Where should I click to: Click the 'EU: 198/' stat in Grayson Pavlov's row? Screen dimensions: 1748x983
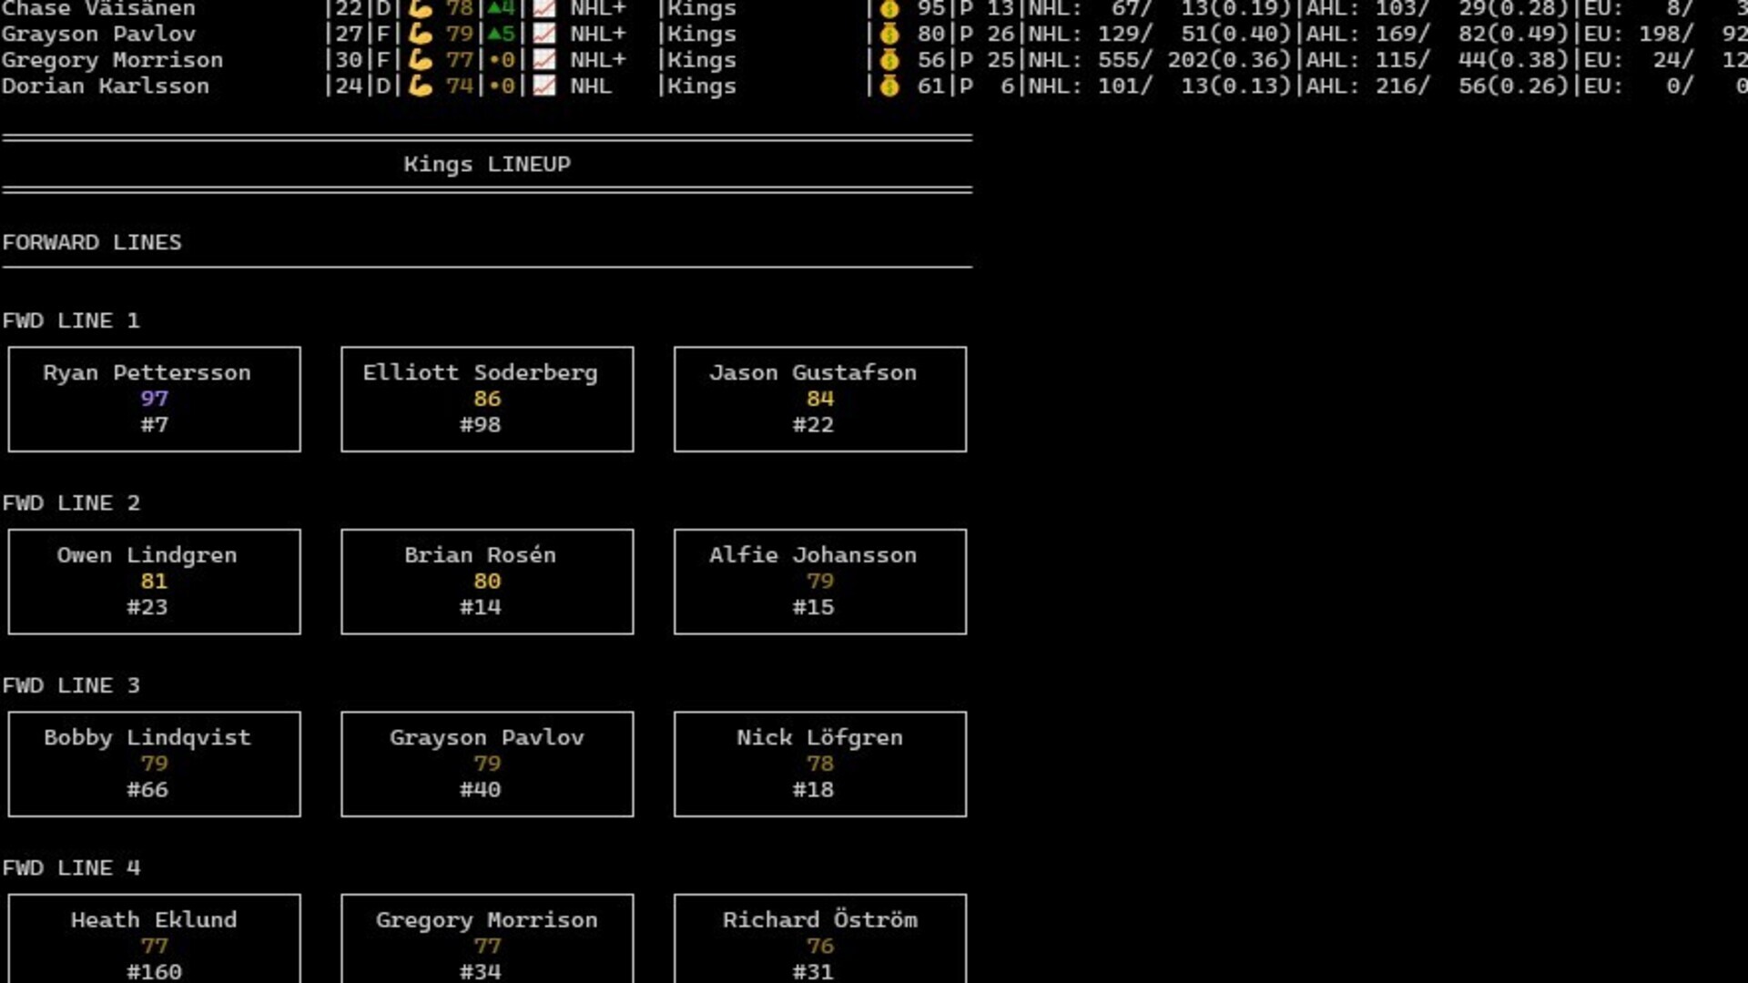coord(1640,35)
